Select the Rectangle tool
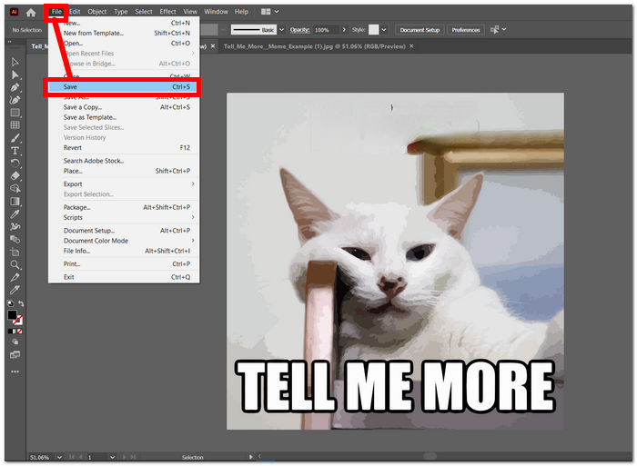Image resolution: width=637 pixels, height=466 pixels. point(15,113)
